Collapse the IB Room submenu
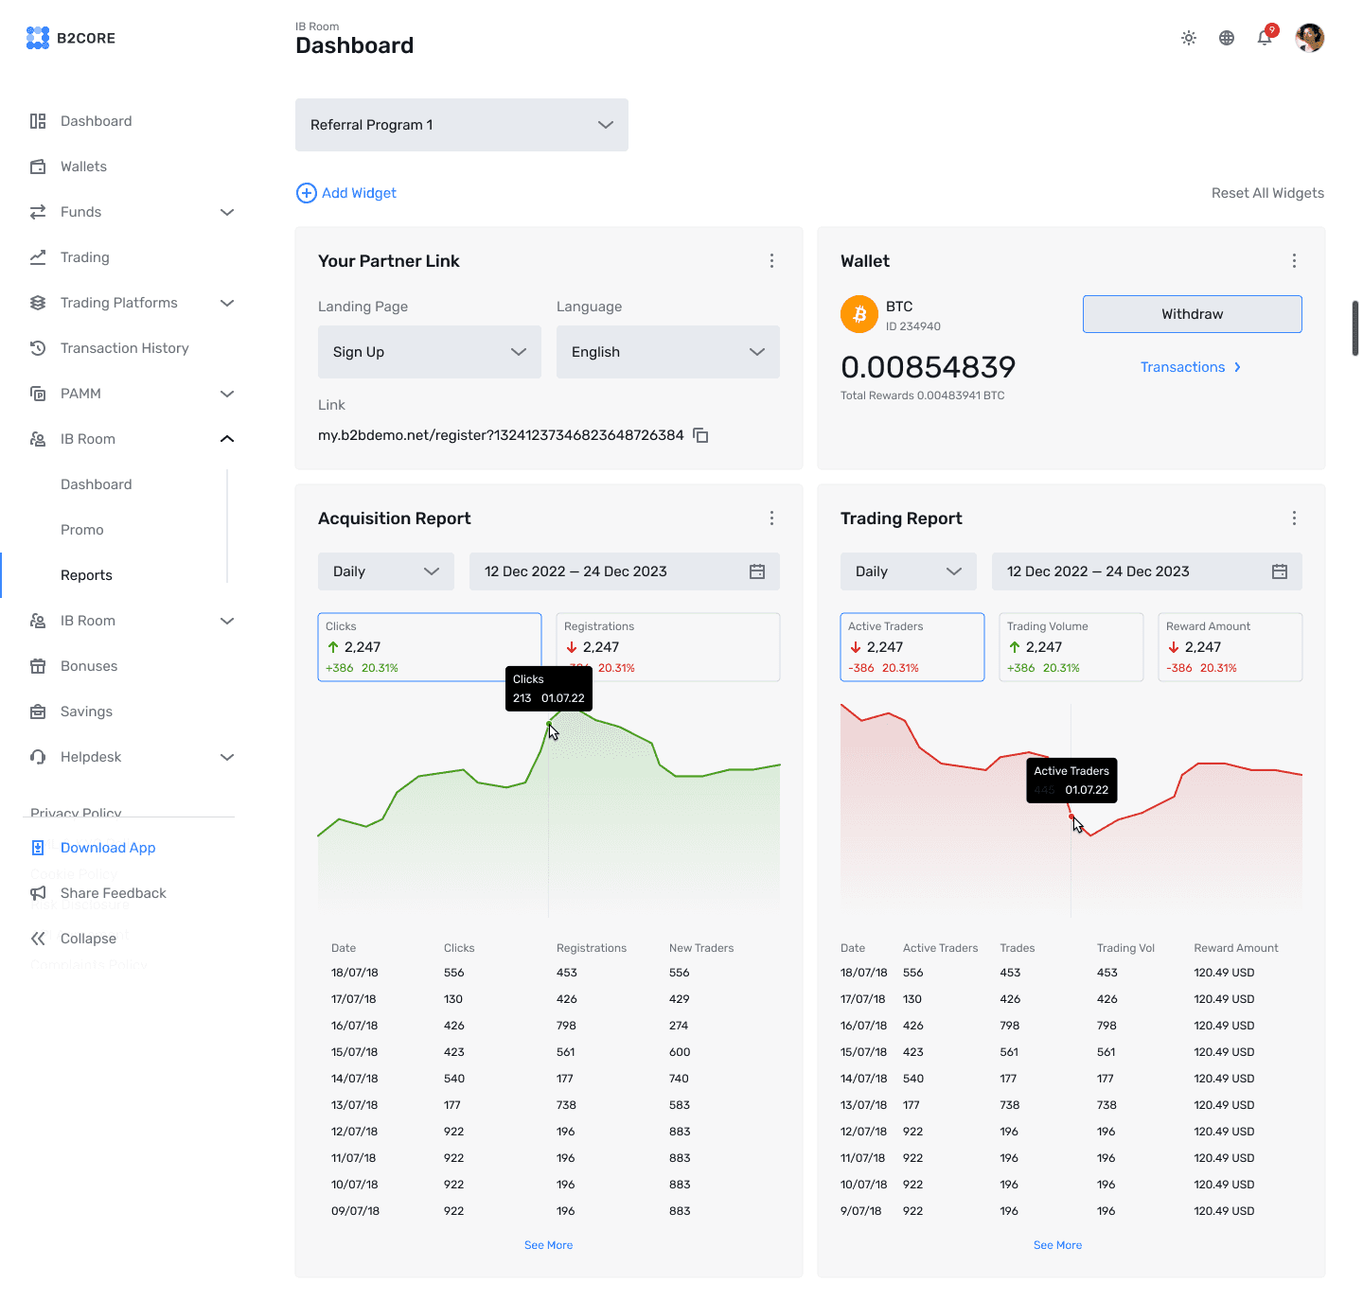The height and width of the screenshot is (1300, 1363). pos(227,438)
